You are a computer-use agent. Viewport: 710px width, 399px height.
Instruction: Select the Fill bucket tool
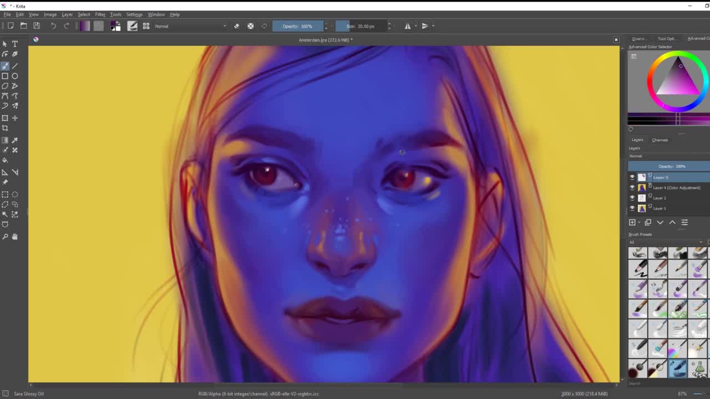[x=5, y=160]
